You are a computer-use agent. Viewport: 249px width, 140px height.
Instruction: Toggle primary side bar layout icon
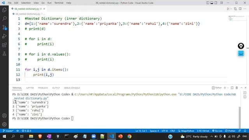pos(208,3)
